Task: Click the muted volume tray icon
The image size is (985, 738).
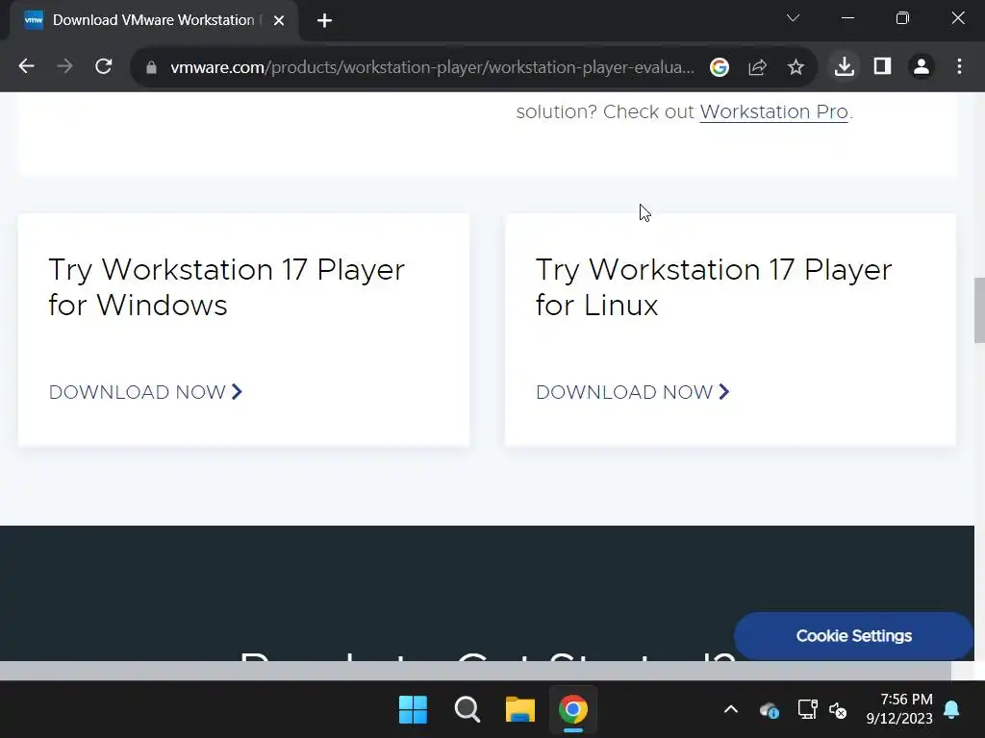Action: pyautogui.click(x=838, y=710)
